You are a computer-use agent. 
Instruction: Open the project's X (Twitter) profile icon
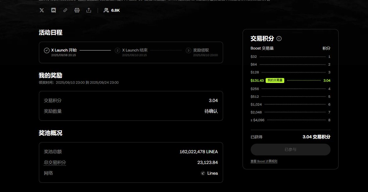(42, 10)
